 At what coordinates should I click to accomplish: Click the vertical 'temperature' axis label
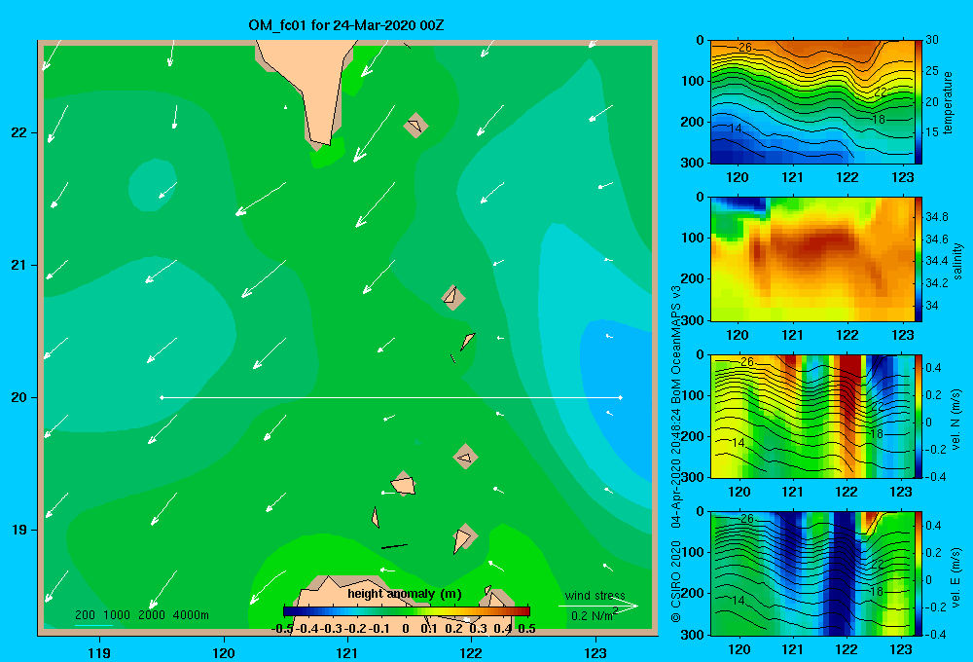click(x=947, y=102)
